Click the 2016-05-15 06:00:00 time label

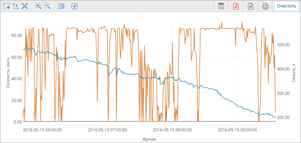[43, 130]
